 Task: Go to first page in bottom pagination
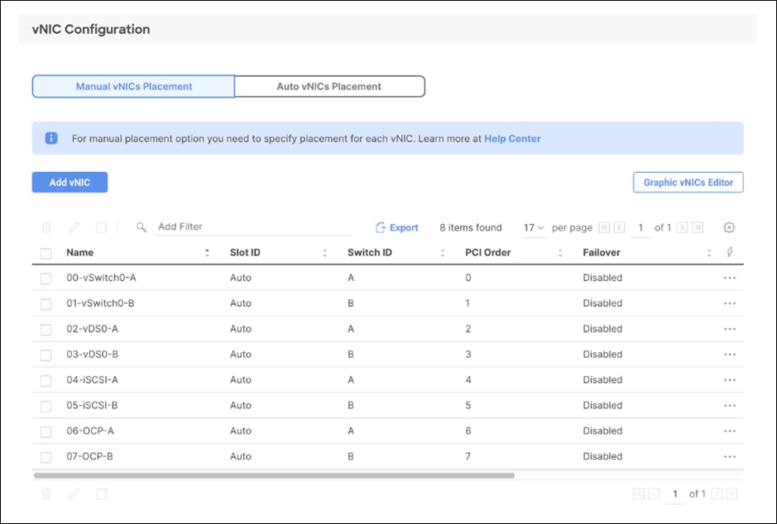[639, 493]
